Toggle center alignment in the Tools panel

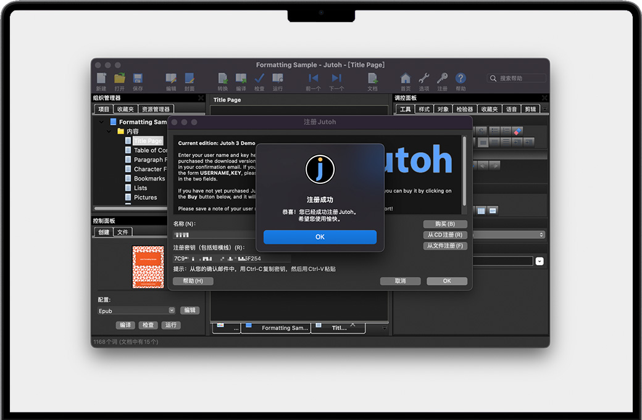pos(505,141)
